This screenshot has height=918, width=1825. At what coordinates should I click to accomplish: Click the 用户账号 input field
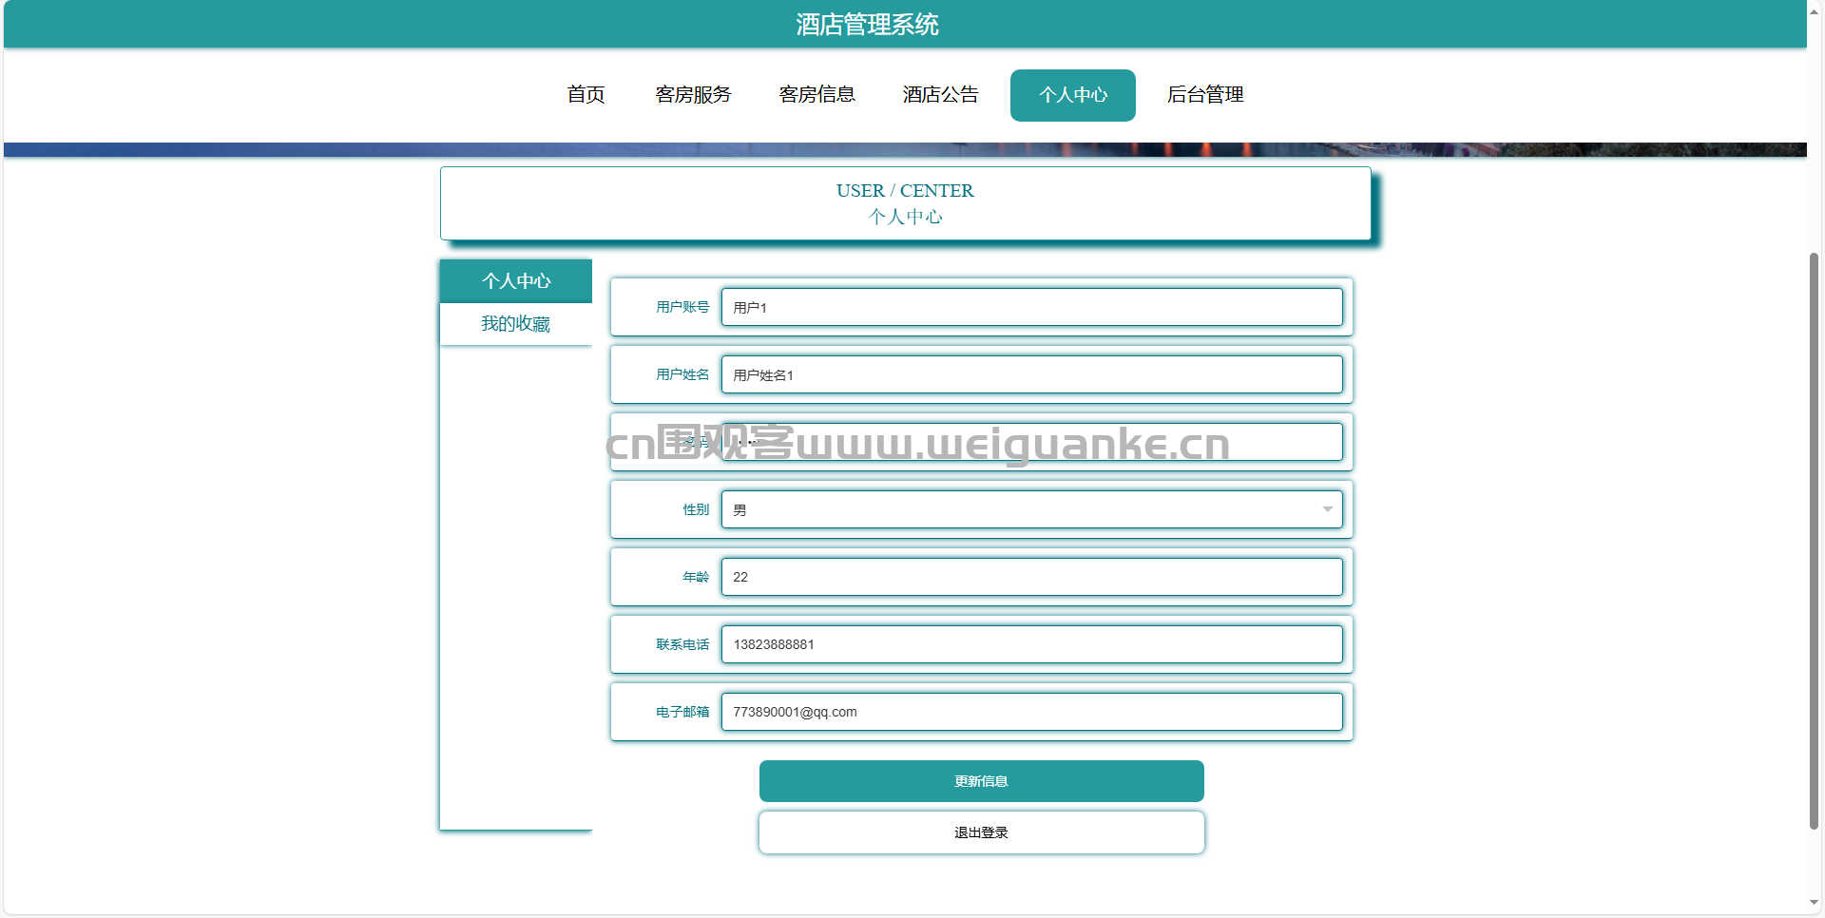(x=1031, y=307)
